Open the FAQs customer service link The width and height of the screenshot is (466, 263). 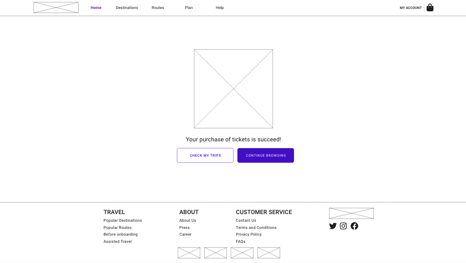pos(241,241)
